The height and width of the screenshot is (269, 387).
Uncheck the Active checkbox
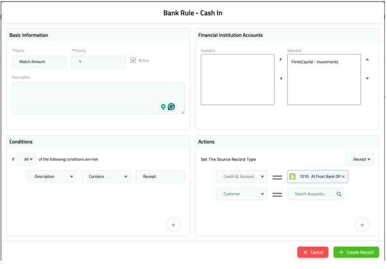click(133, 61)
